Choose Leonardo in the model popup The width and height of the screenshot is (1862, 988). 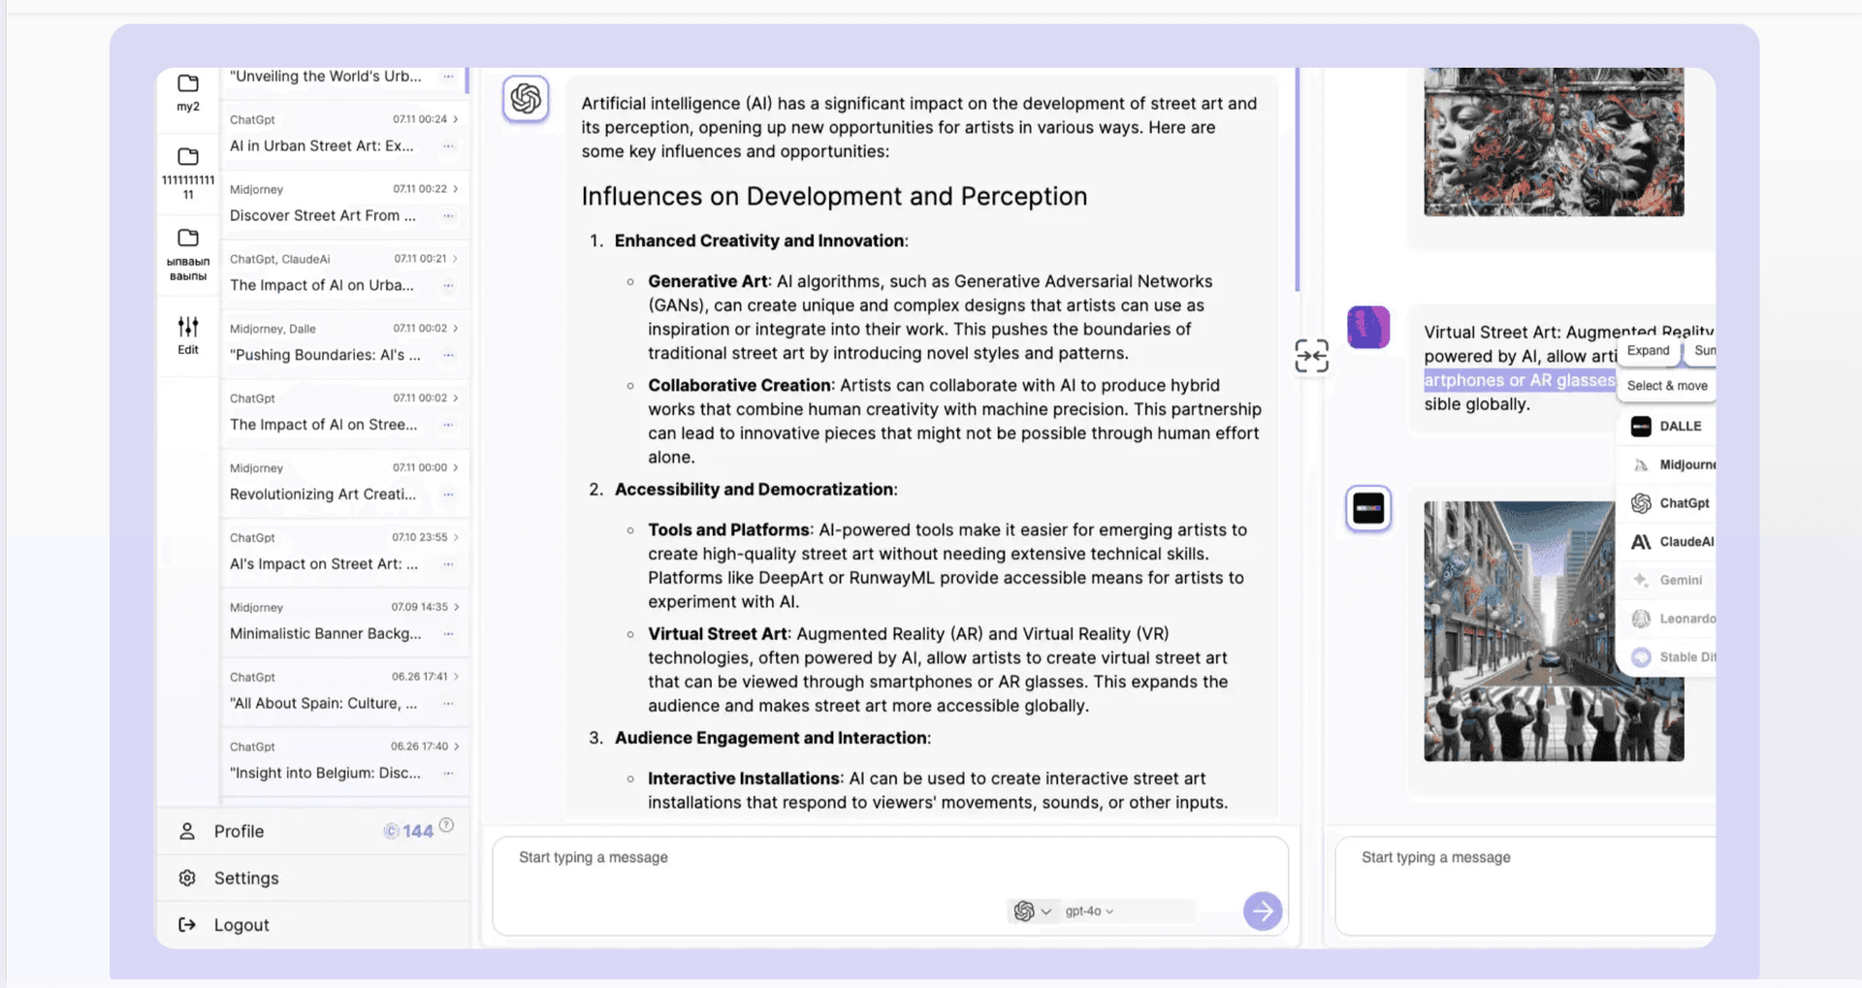pyautogui.click(x=1667, y=619)
